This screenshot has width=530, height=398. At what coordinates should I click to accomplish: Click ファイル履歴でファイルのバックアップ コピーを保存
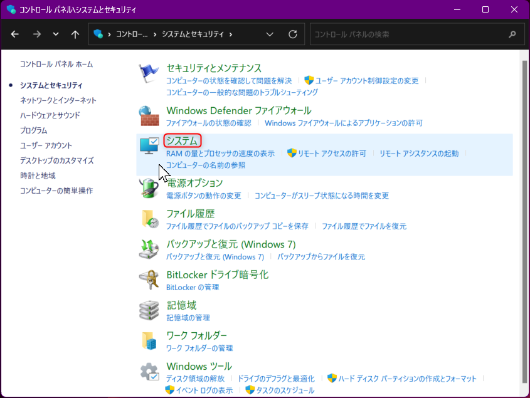[237, 226]
